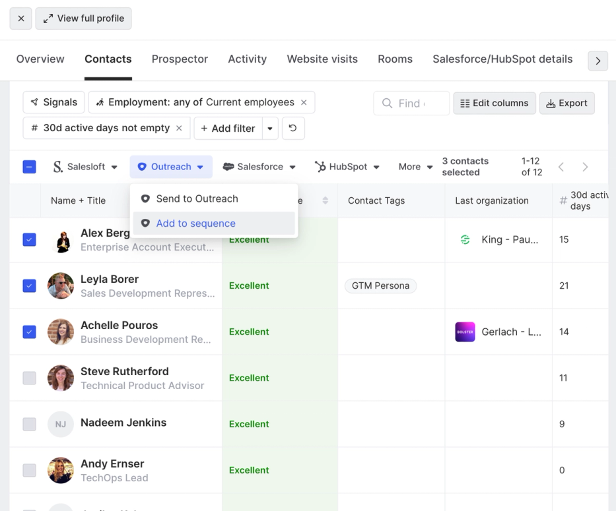This screenshot has height=511, width=616.
Task: Open Leyla Borer's contact name
Action: click(110, 279)
